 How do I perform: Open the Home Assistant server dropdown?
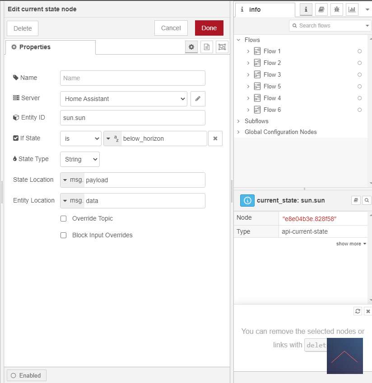[123, 98]
